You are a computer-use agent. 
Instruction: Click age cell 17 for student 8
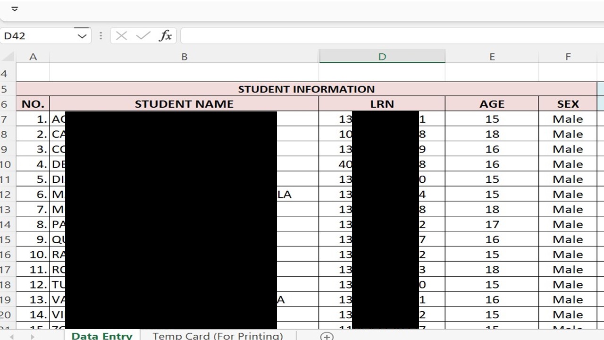tap(492, 224)
